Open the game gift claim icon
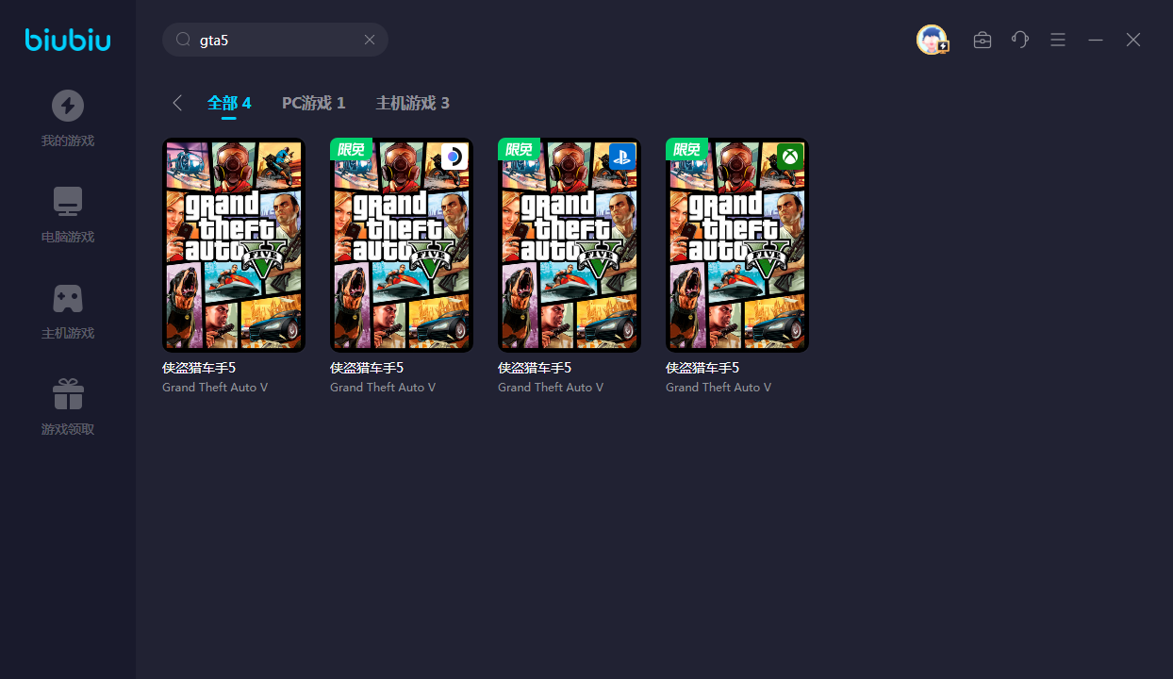 point(67,394)
